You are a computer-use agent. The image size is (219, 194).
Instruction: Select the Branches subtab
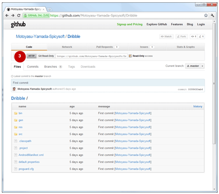(x=53, y=66)
